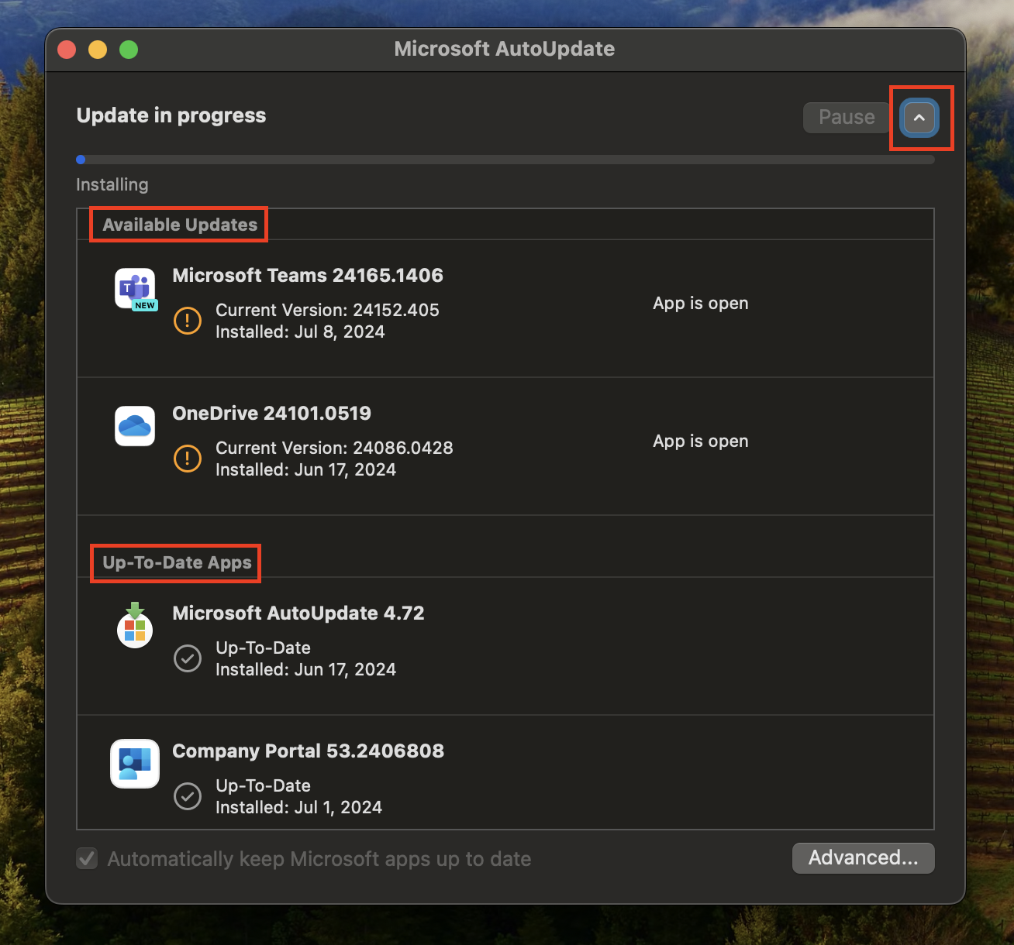
Task: Click Current Version: 24086.0428 text
Action: [x=334, y=448]
